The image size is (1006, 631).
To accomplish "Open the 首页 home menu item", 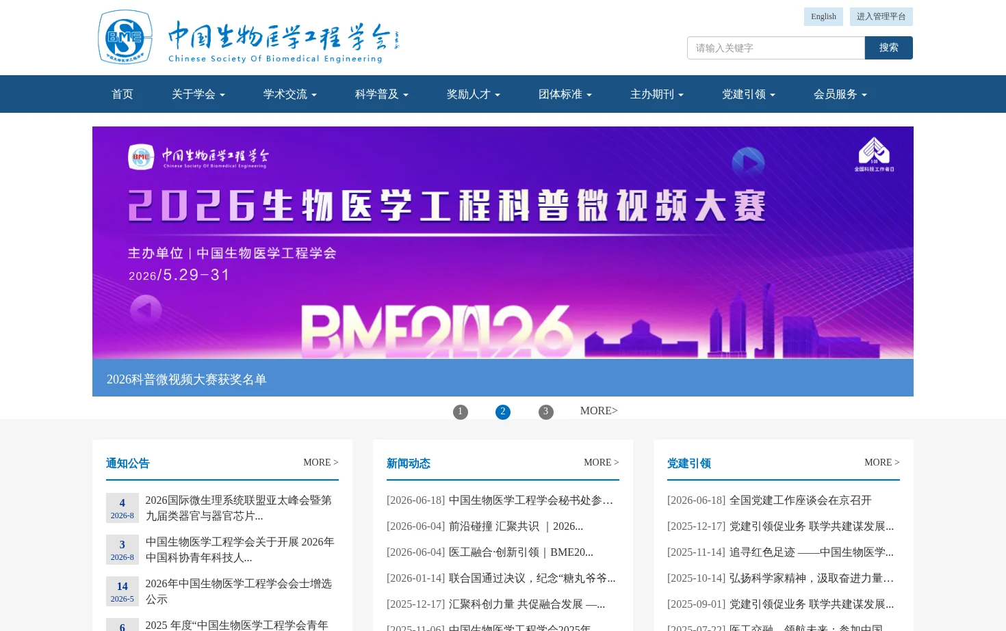I will pyautogui.click(x=122, y=94).
